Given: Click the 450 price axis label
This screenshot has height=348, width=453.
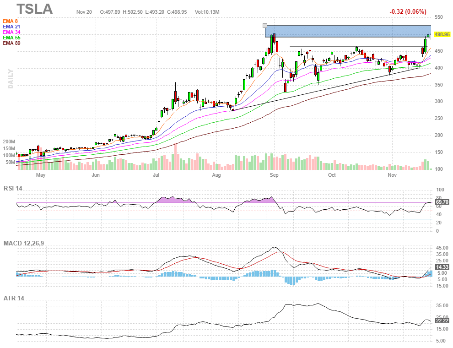Looking at the screenshot, I should (x=438, y=51).
